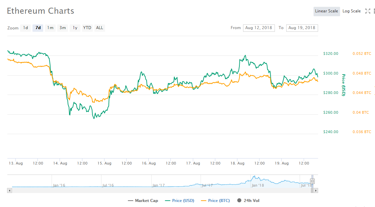375x207 pixels.
Task: Open fullscreen view of the chart
Action: (x=367, y=11)
